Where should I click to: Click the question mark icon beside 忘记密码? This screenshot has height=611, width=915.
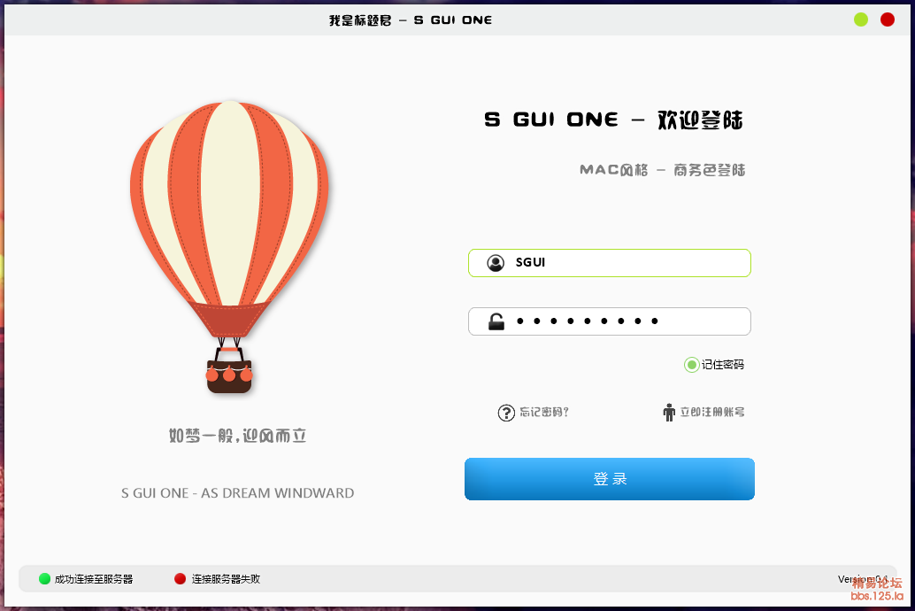506,413
